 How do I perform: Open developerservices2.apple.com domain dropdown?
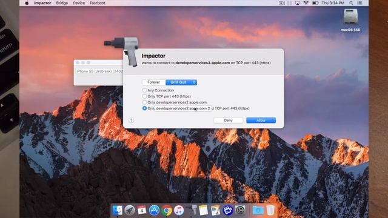(183, 108)
